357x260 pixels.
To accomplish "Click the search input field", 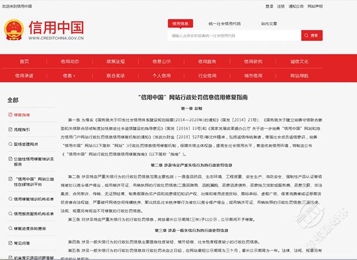I will pyautogui.click(x=234, y=36).
